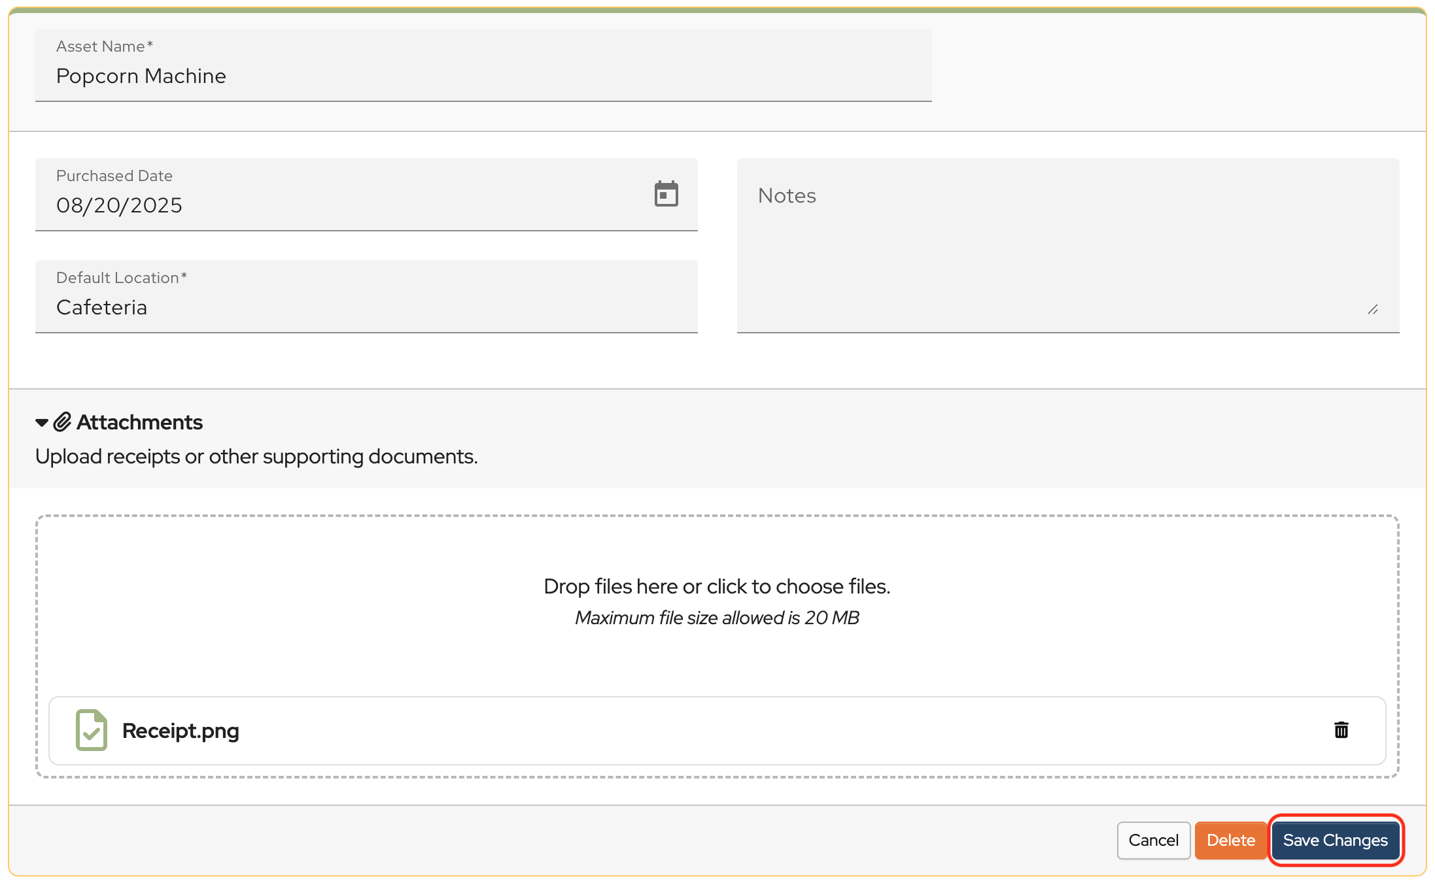Image resolution: width=1435 pixels, height=885 pixels.
Task: Delete the Receipt.png attachment with the trash icon
Action: [1341, 730]
